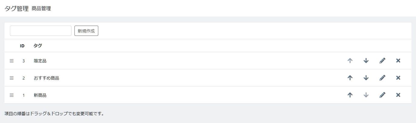
Task: Click the new tag name input field
Action: click(41, 31)
